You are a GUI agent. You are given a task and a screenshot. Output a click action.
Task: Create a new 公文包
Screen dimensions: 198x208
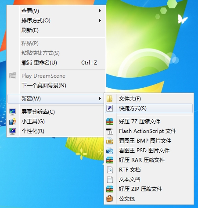point(149,199)
